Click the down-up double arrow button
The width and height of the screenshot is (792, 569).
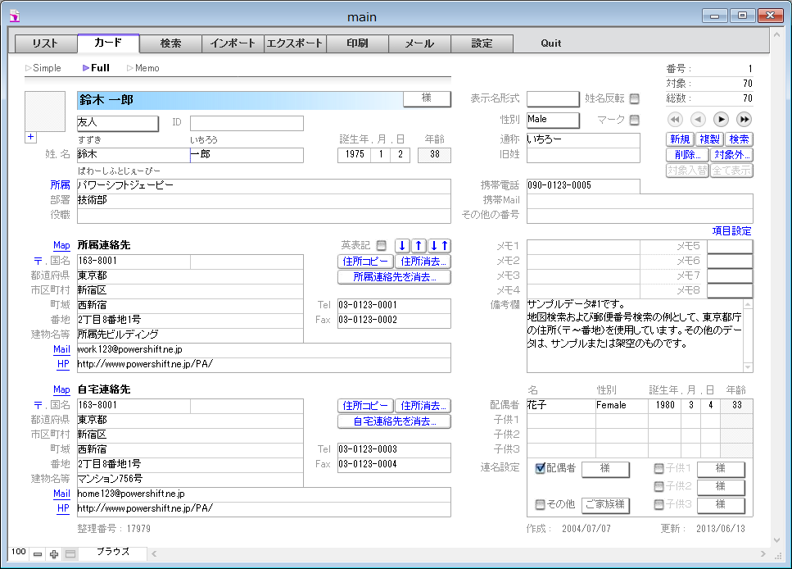pyautogui.click(x=440, y=245)
